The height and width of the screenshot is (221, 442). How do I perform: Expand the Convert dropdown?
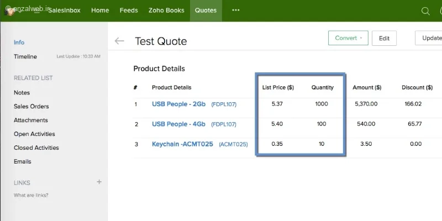tap(348, 38)
